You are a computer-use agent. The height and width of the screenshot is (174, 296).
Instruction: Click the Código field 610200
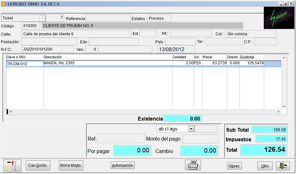[31, 26]
